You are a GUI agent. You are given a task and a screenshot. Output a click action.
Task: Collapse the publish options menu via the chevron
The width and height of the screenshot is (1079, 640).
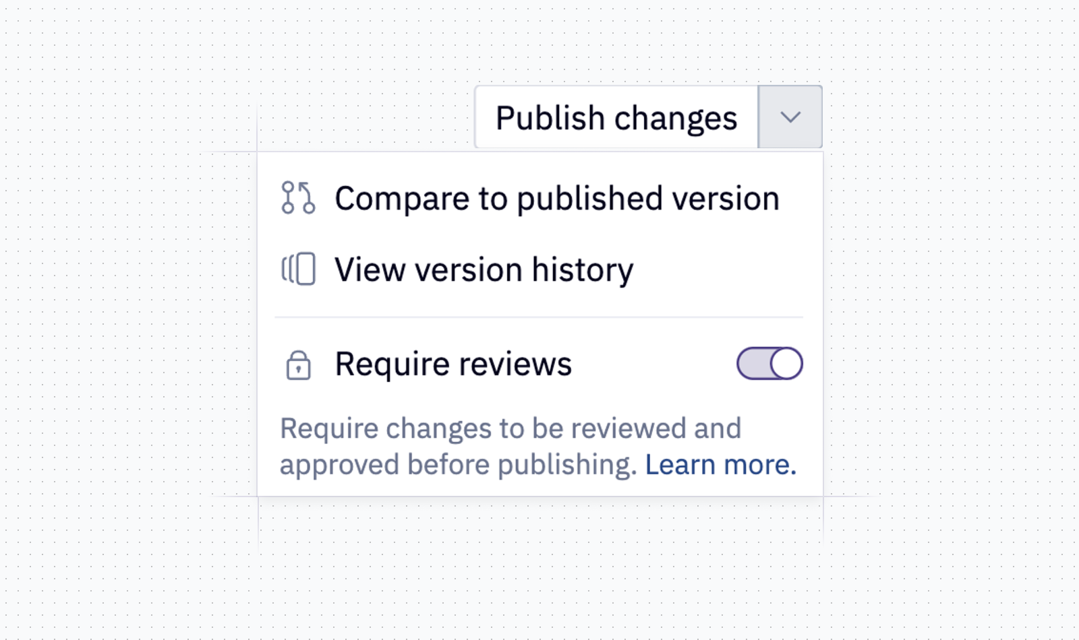click(789, 117)
